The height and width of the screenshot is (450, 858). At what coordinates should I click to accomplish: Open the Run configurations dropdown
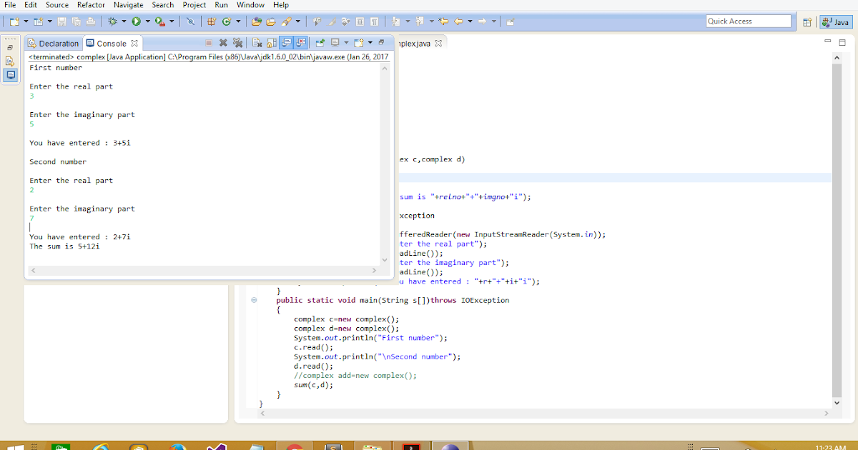[x=147, y=21]
